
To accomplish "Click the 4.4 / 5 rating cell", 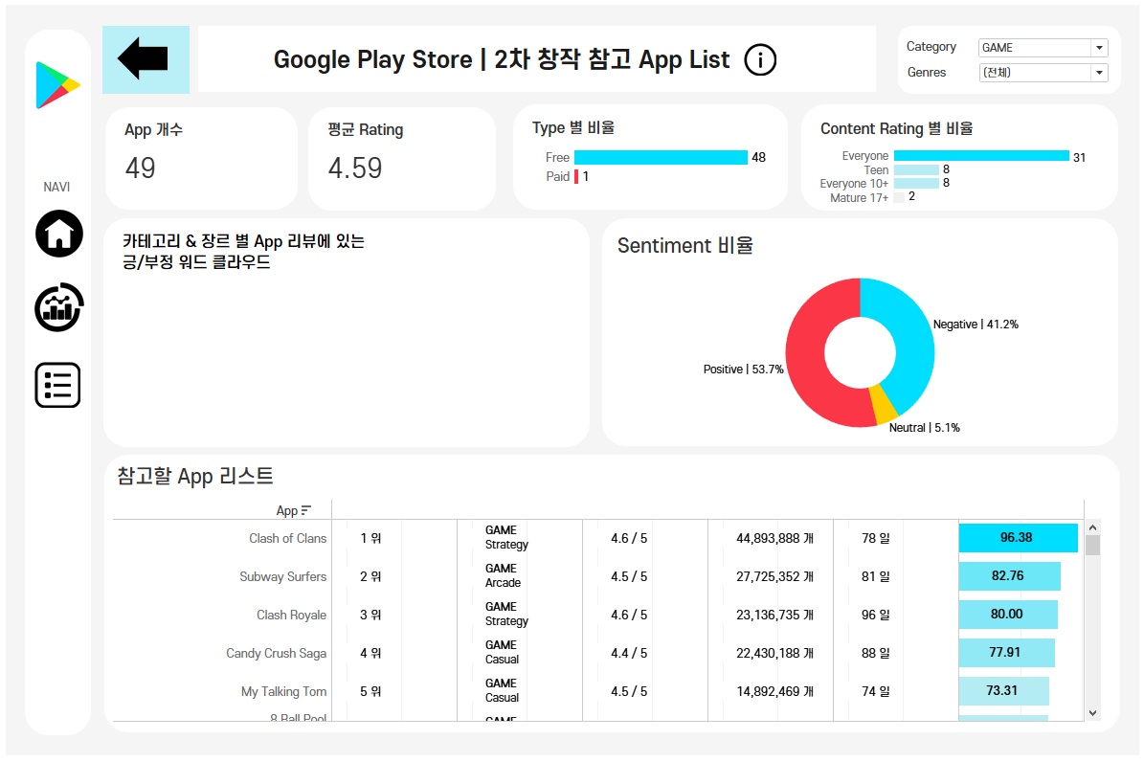I will tap(629, 653).
